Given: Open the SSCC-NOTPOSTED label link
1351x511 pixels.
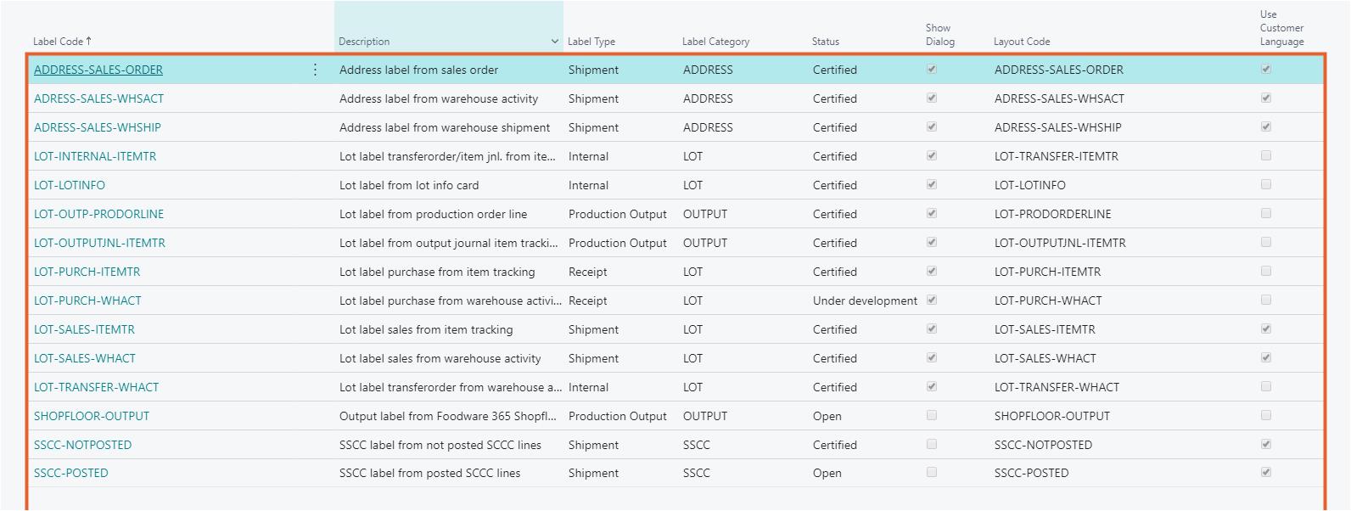Looking at the screenshot, I should coord(82,445).
